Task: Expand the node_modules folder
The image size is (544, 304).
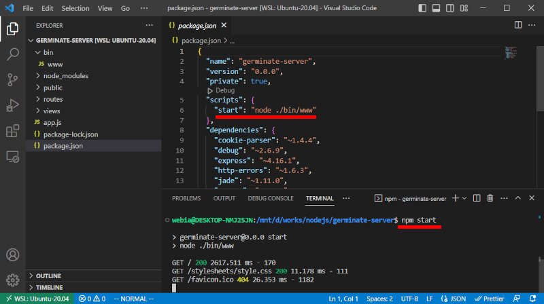Action: [x=94, y=76]
